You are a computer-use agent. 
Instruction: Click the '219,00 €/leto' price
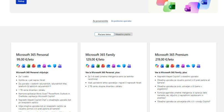click(165, 59)
